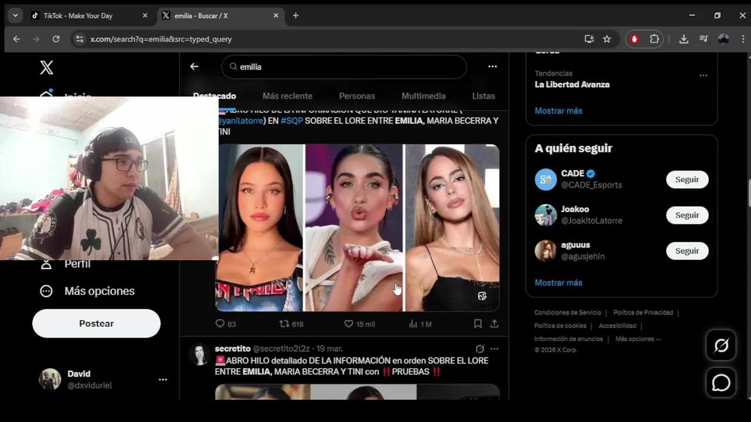Bookmark this page with the star icon
Image resolution: width=751 pixels, height=422 pixels.
click(607, 39)
